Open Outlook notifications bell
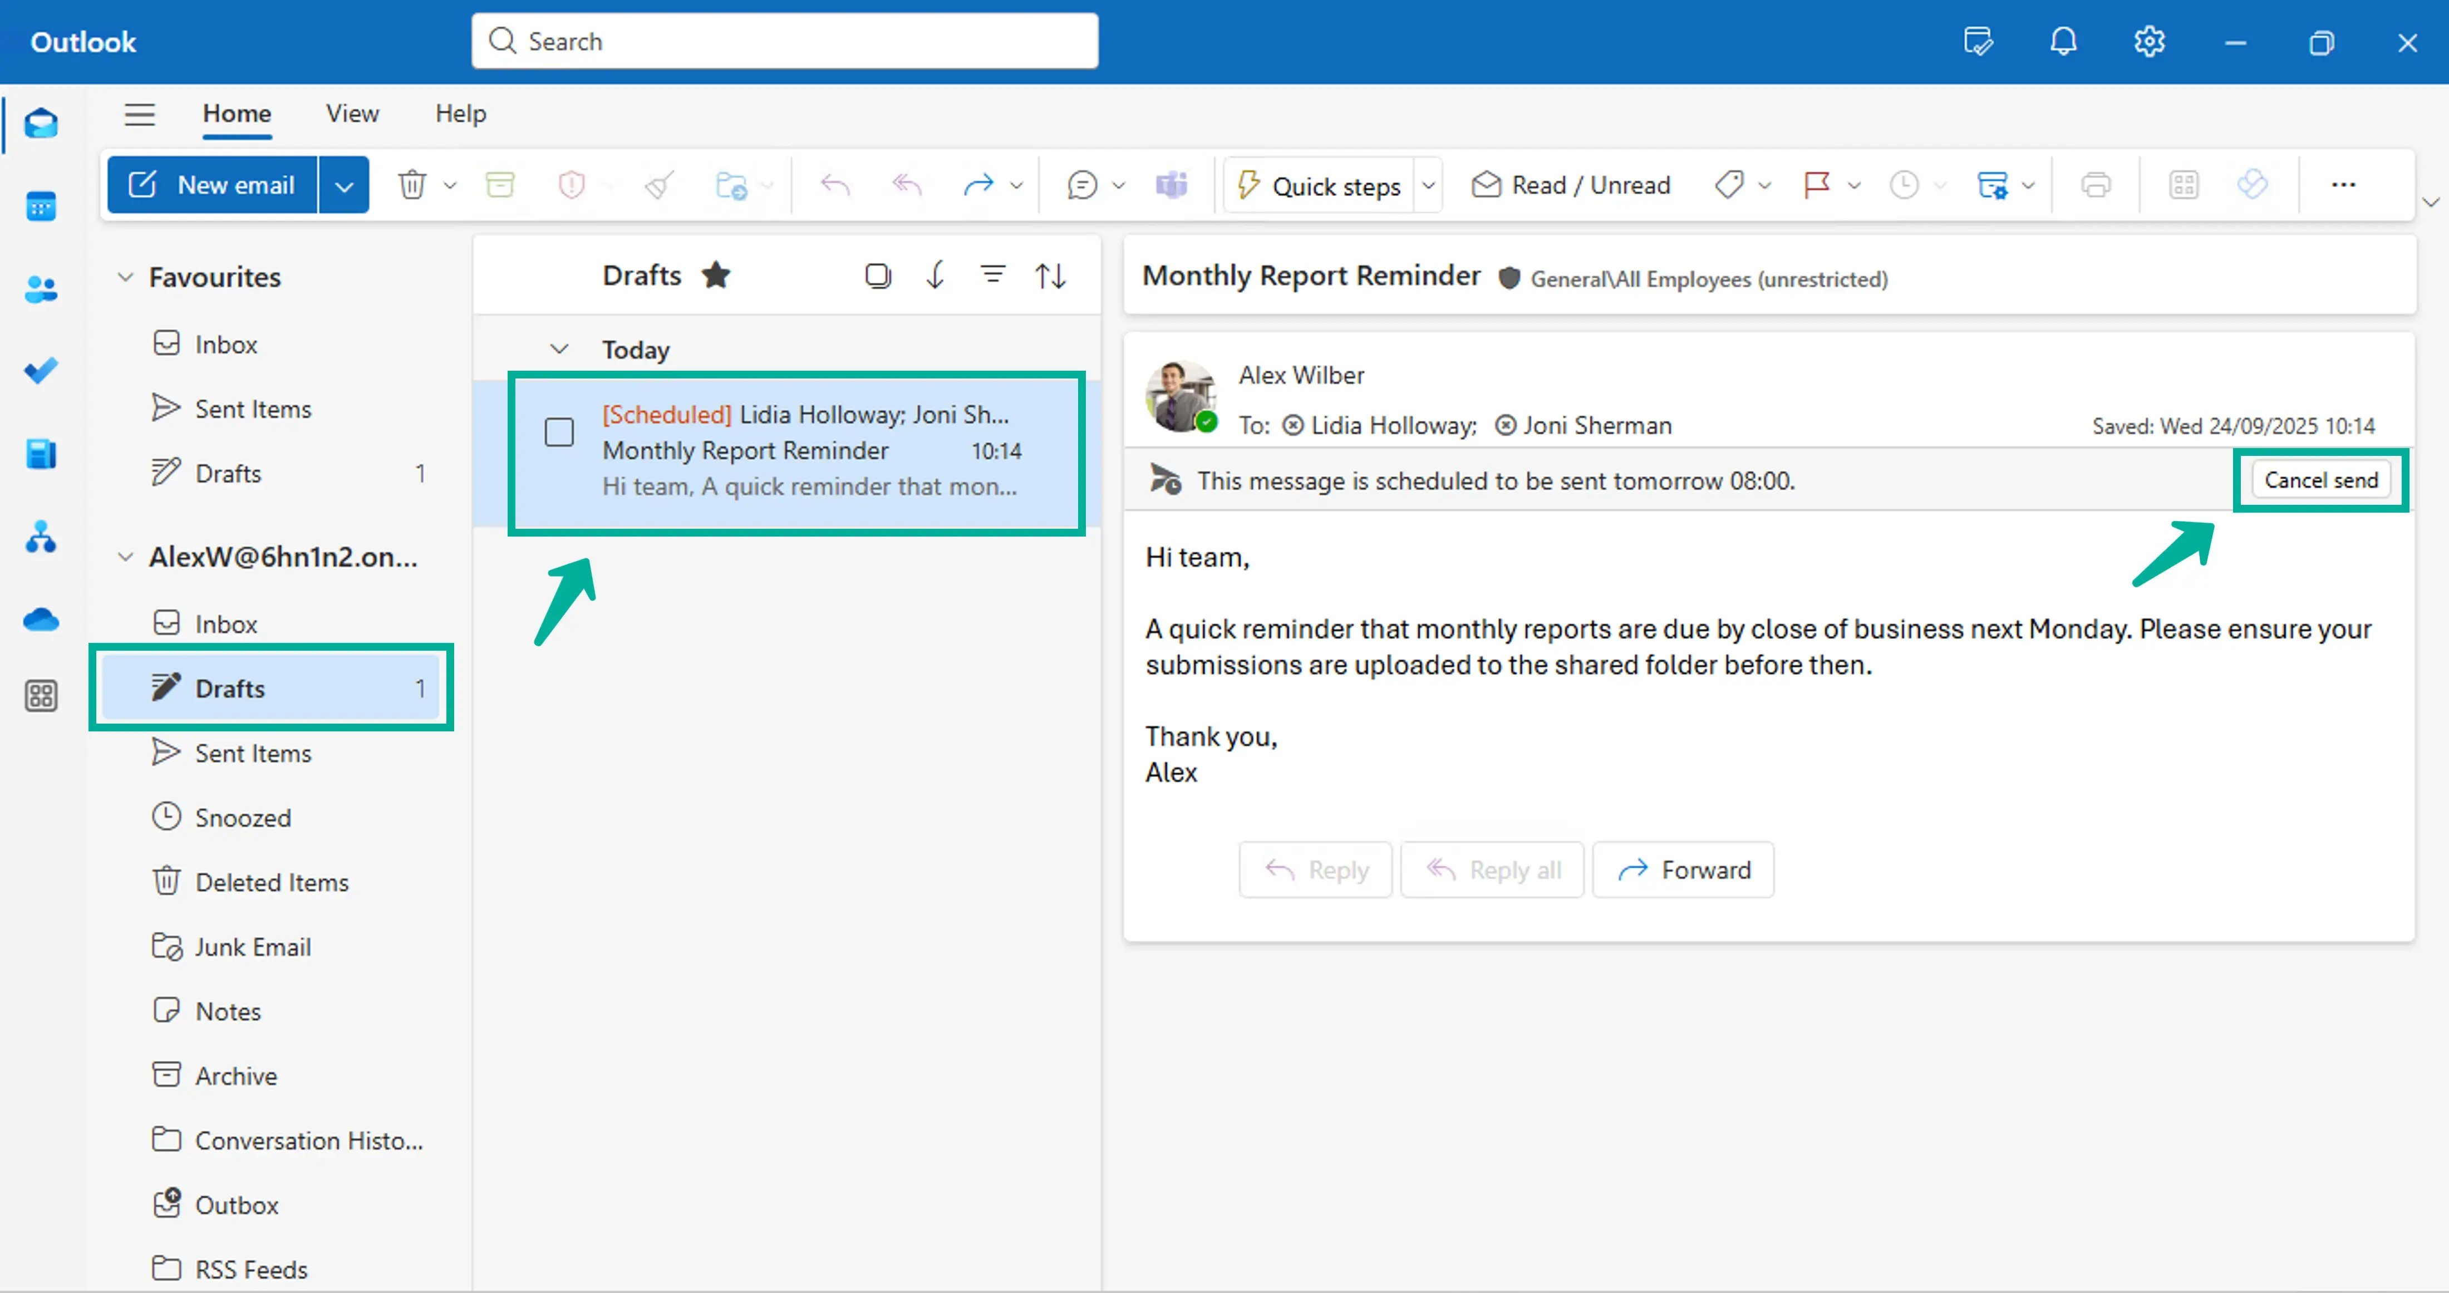2449x1293 pixels. [x=2063, y=42]
